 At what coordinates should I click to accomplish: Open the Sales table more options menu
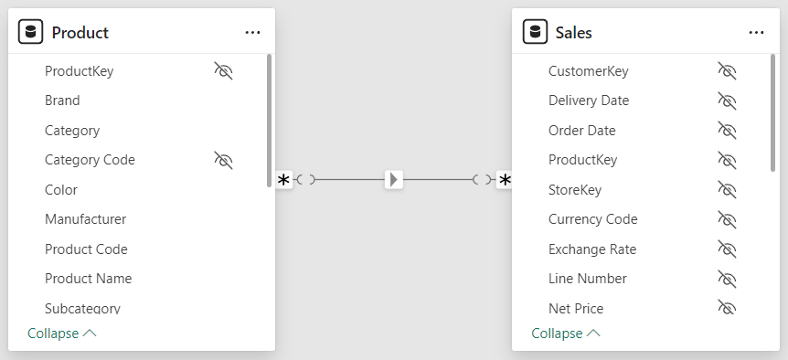pyautogui.click(x=756, y=33)
